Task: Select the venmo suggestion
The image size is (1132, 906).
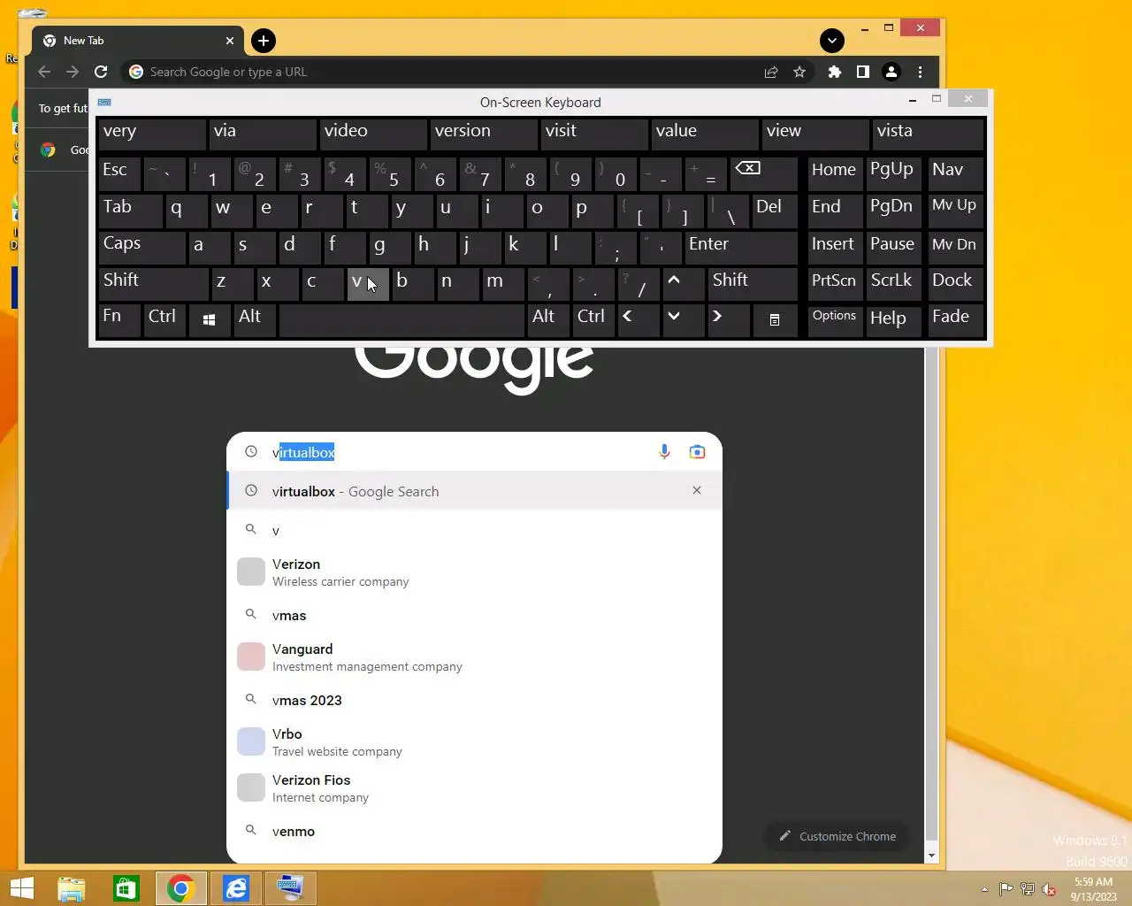Action: click(474, 831)
